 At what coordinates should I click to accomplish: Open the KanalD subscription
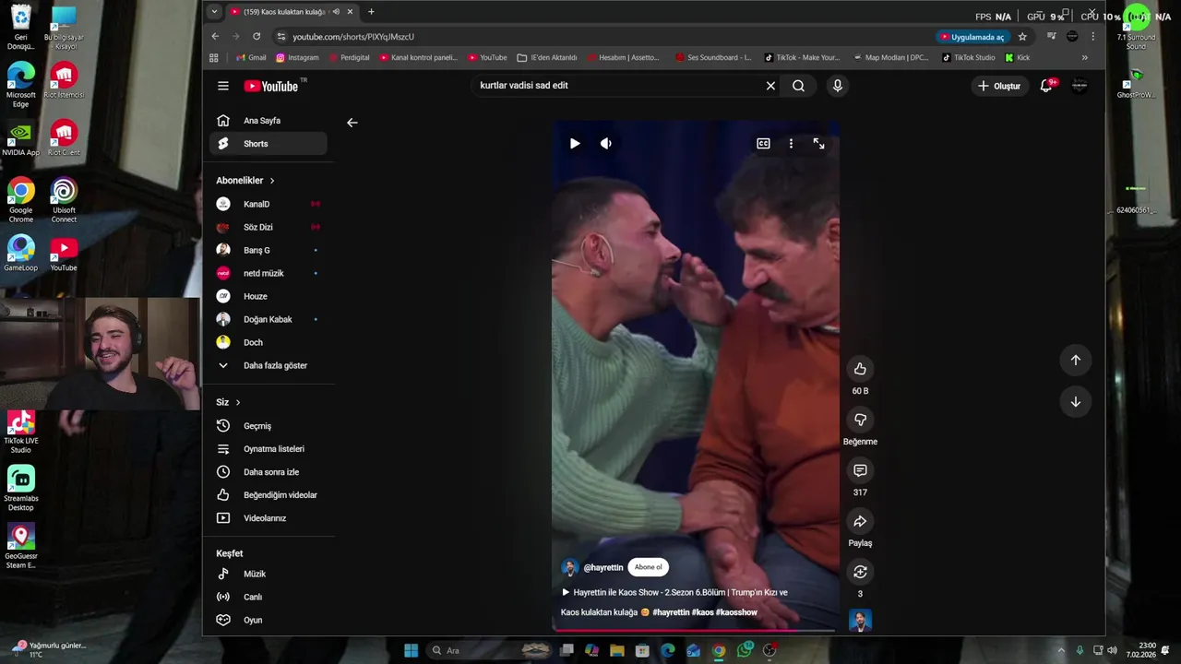pos(268,204)
